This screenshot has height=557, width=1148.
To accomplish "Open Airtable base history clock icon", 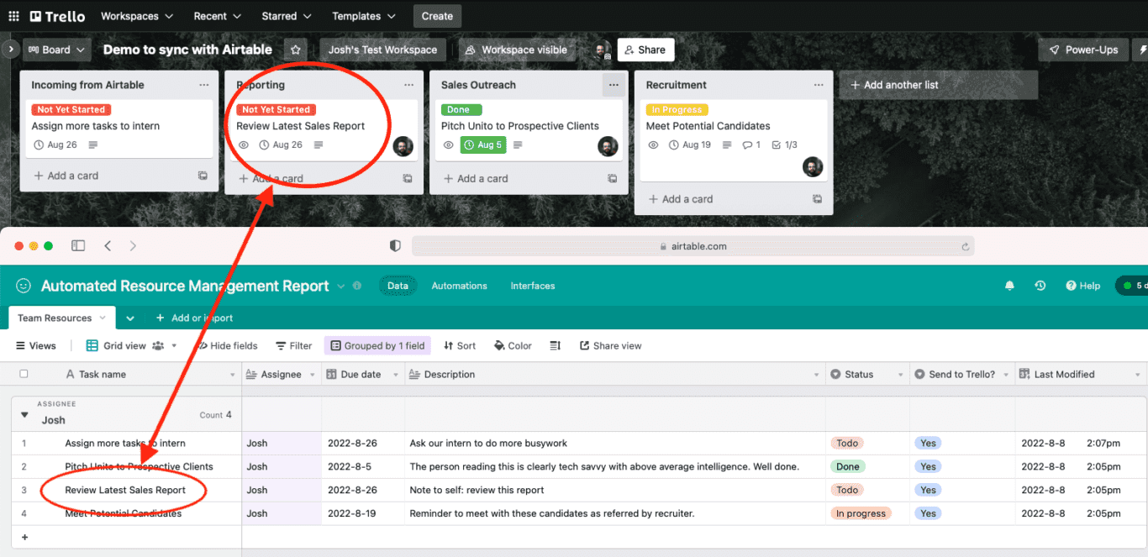I will (x=1040, y=286).
